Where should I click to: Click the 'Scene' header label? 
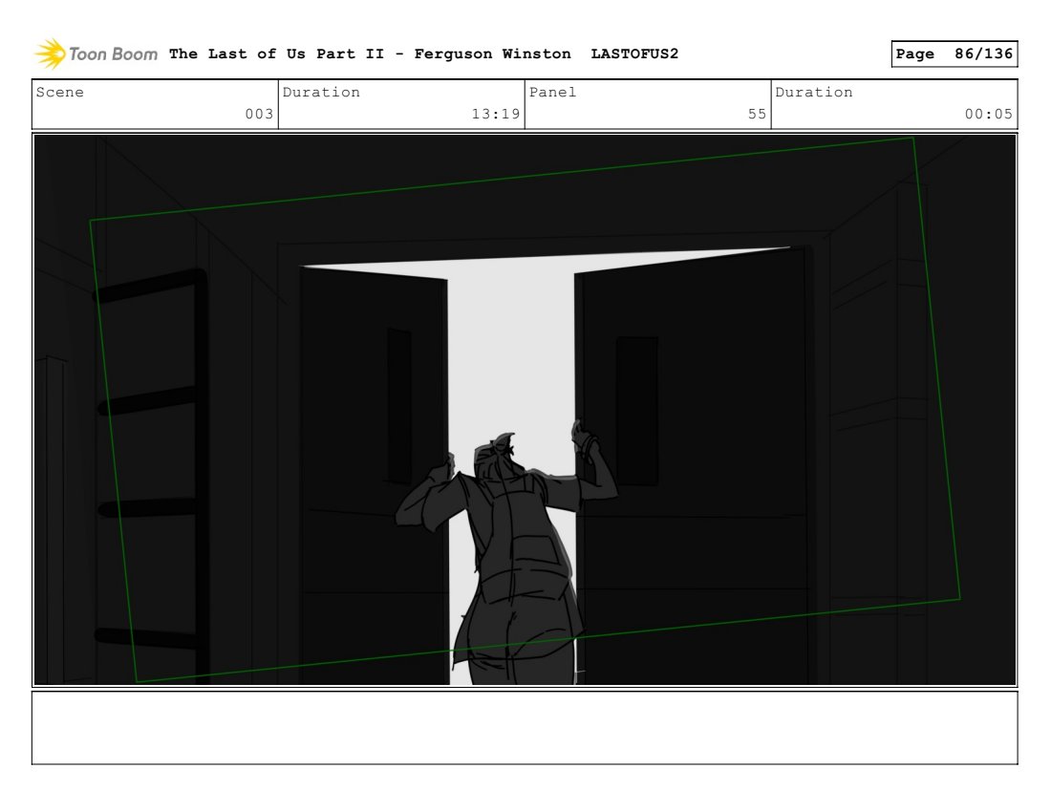click(x=59, y=93)
